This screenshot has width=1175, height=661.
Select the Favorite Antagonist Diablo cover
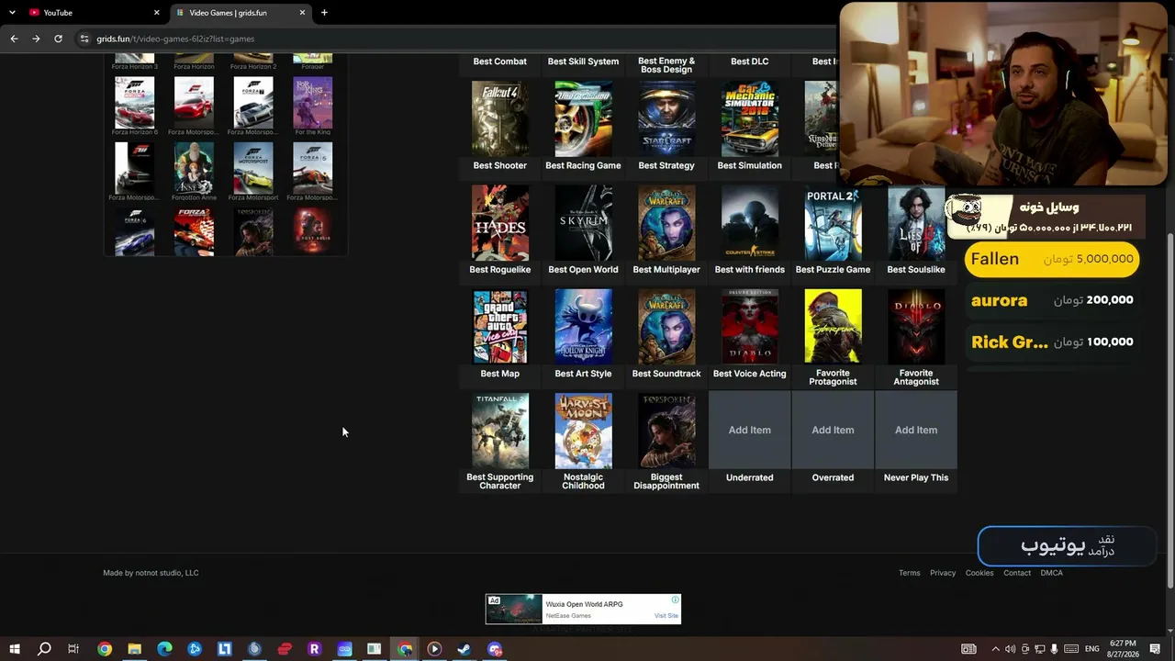916,327
